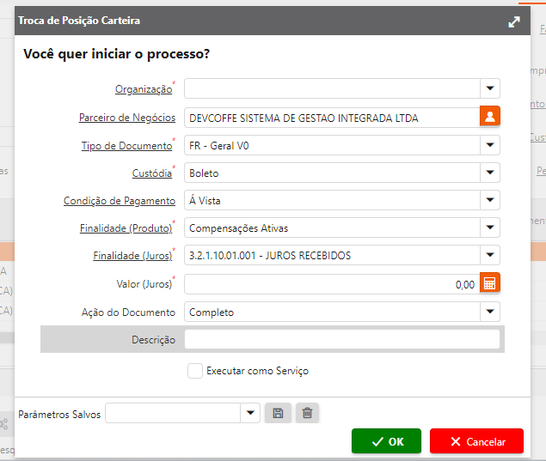Click the red Cancelar button

(x=476, y=441)
